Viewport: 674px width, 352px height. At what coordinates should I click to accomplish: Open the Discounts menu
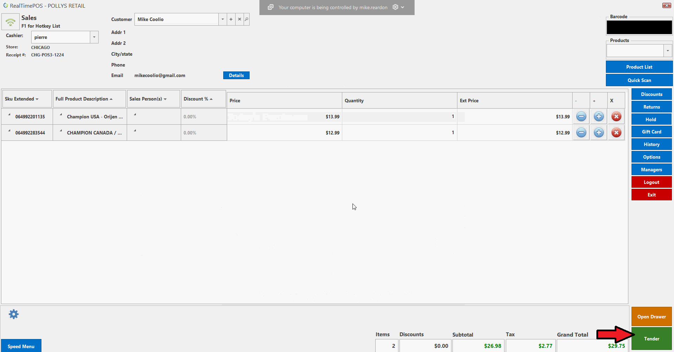(652, 94)
